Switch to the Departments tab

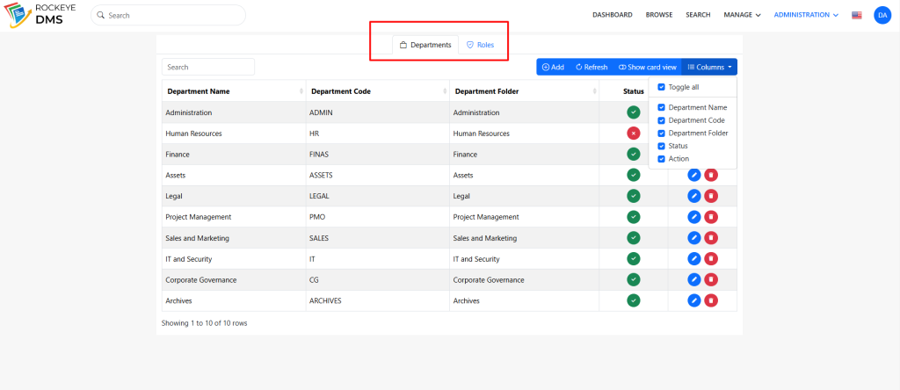(x=425, y=45)
